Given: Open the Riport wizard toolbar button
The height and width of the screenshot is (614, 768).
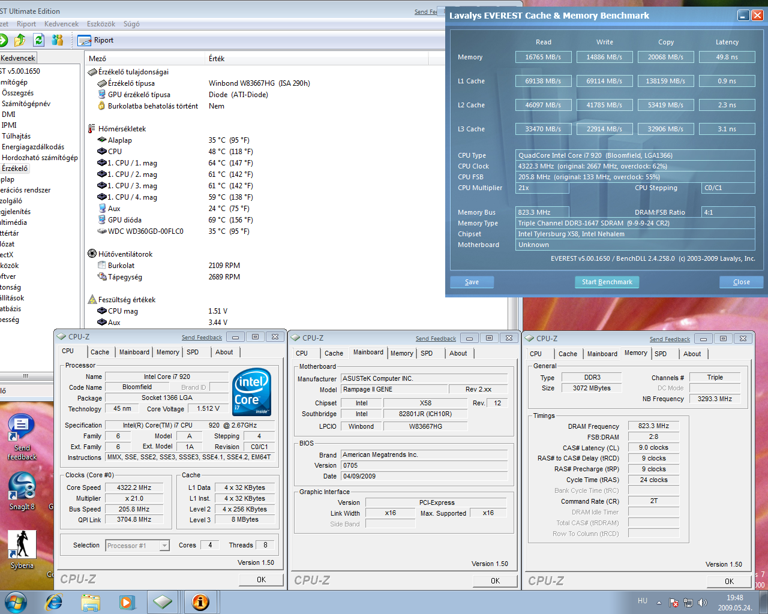Looking at the screenshot, I should pos(96,40).
